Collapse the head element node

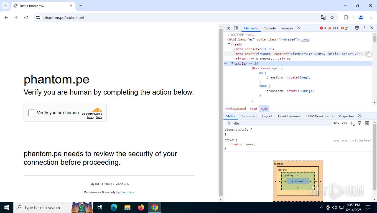click(x=229, y=44)
